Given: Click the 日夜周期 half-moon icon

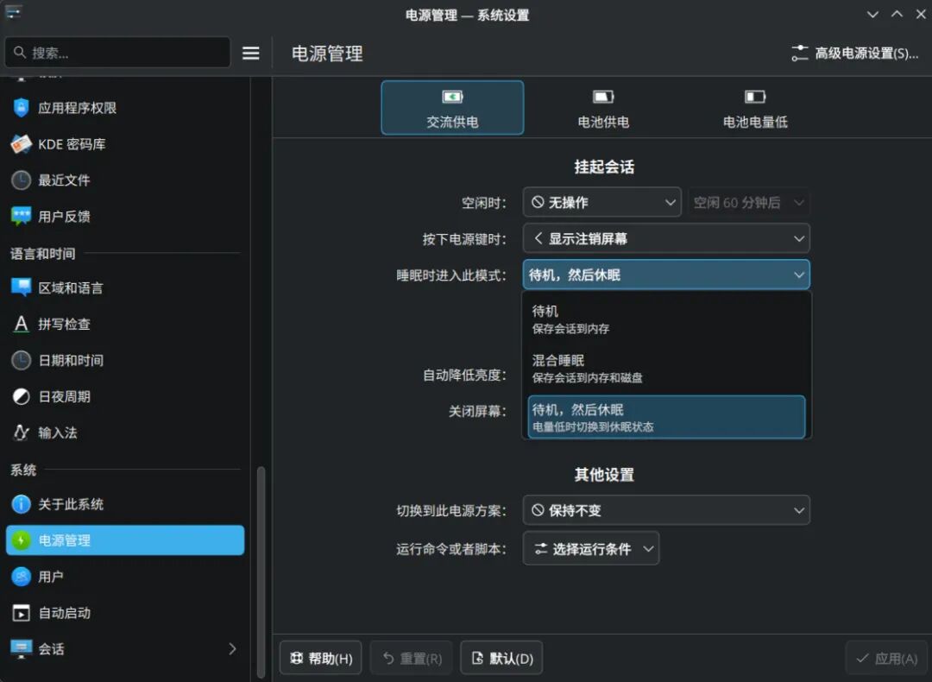Looking at the screenshot, I should 22,396.
